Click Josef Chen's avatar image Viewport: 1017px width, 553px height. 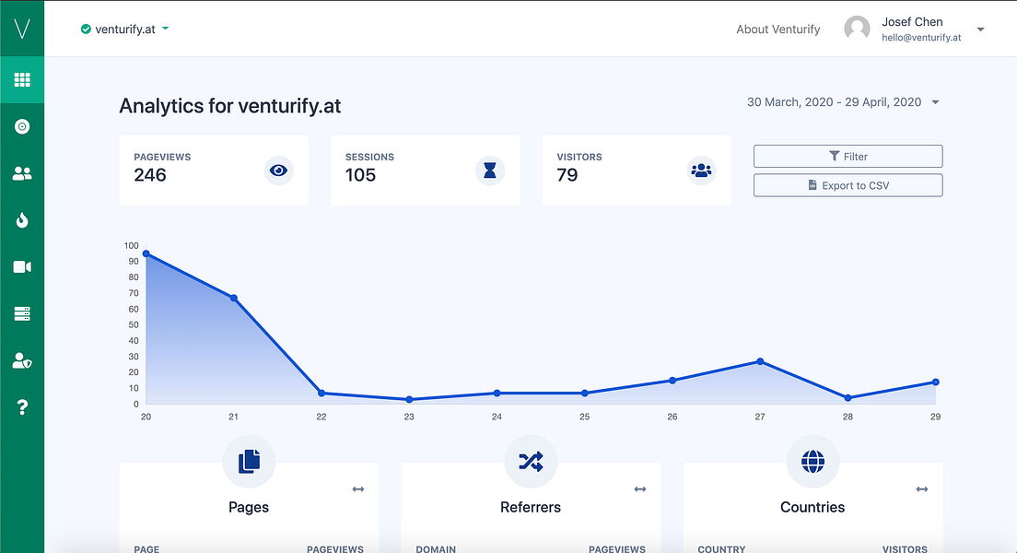(x=857, y=29)
